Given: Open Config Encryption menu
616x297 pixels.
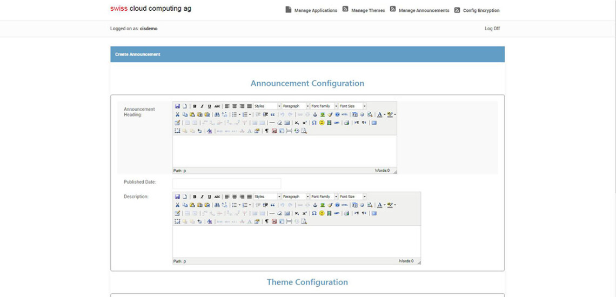Looking at the screenshot, I should 477,10.
